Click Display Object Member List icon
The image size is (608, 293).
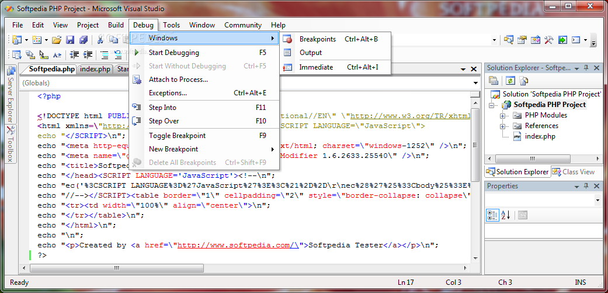pyautogui.click(x=17, y=55)
